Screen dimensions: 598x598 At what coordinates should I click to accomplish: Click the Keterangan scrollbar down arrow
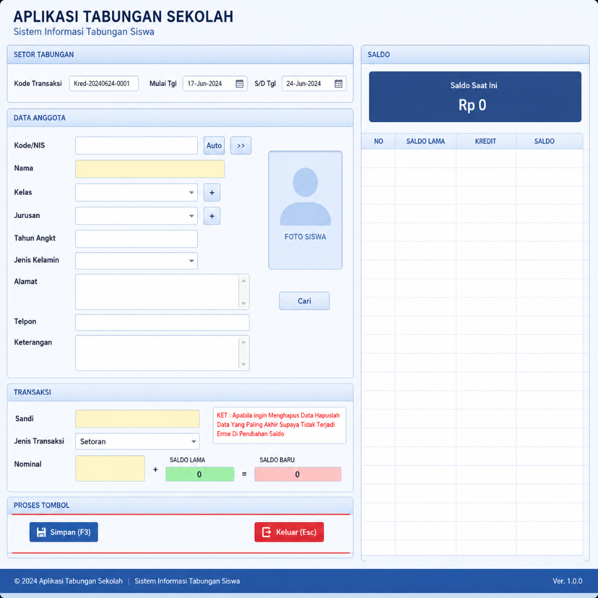[x=244, y=364]
